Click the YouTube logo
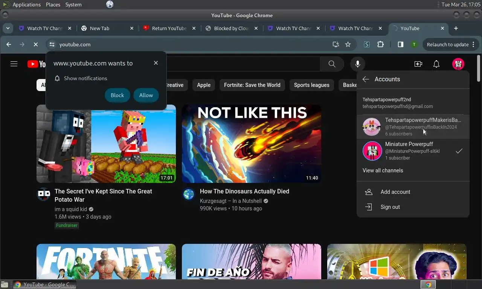Screen dimensions: 482x289 37,64
